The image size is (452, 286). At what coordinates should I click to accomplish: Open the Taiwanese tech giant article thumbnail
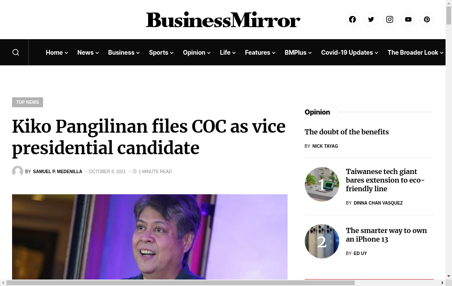pos(322,184)
